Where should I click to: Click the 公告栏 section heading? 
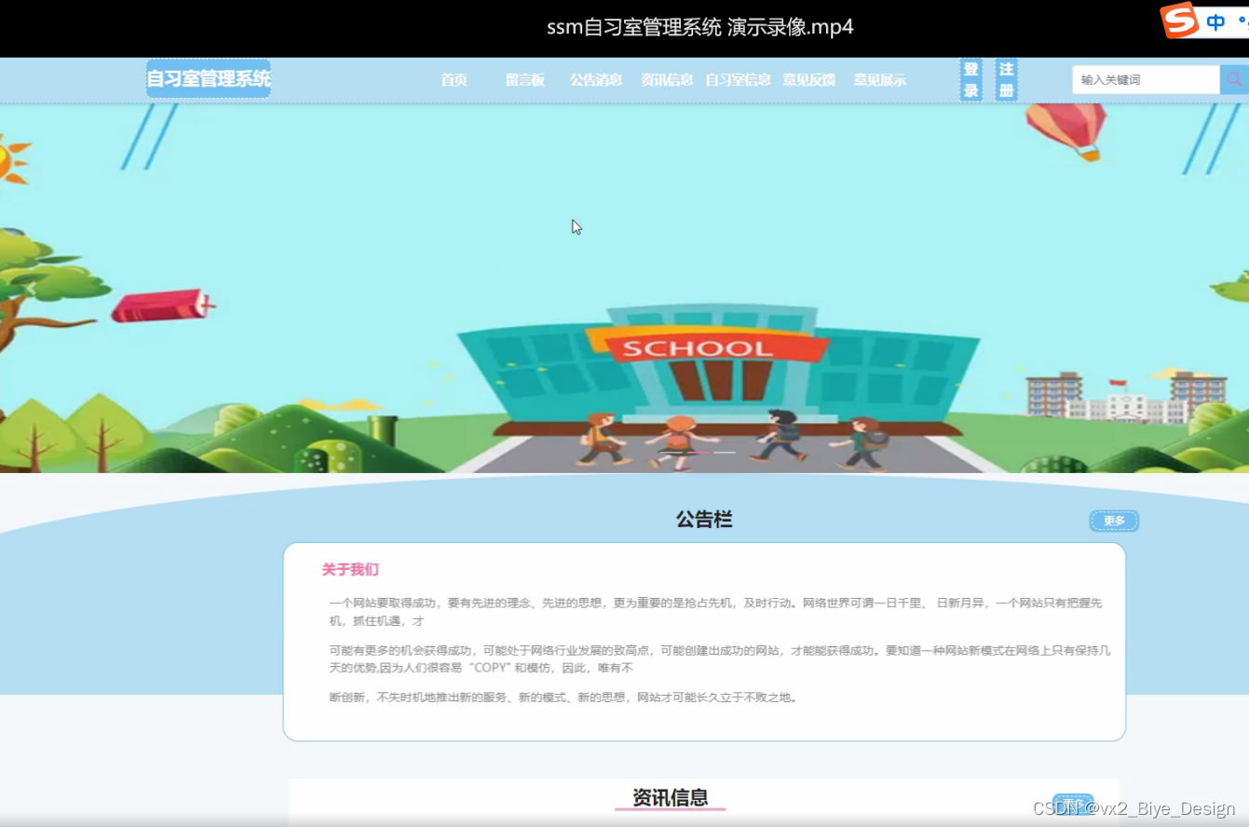(704, 520)
